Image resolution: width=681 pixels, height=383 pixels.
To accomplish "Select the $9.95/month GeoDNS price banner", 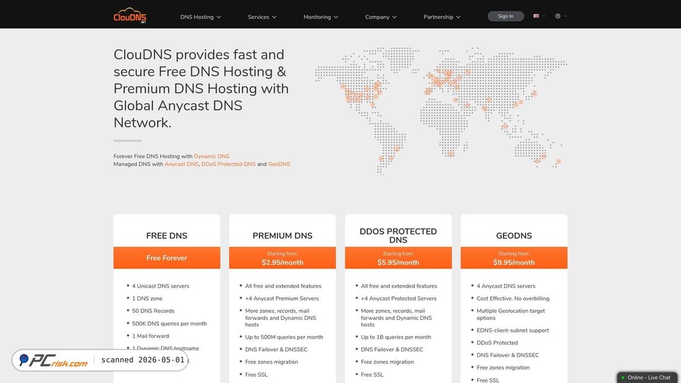I will (514, 258).
